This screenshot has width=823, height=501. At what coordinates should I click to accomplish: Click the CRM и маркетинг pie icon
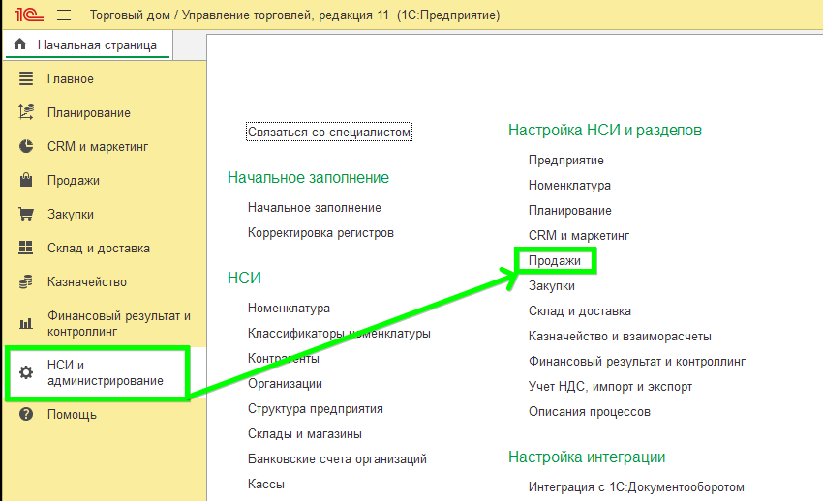(26, 146)
